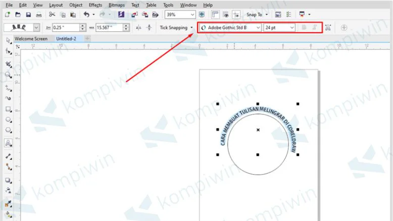Expand the 24 pt font size list
Image resolution: width=393 pixels, height=221 pixels.
point(292,28)
